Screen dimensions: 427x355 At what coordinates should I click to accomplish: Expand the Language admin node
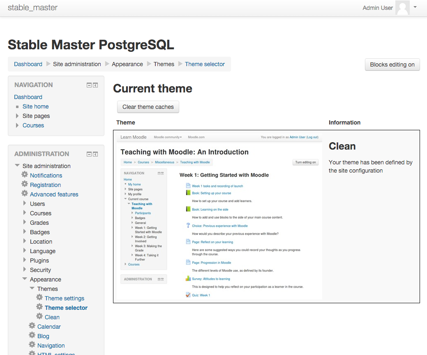(x=25, y=251)
